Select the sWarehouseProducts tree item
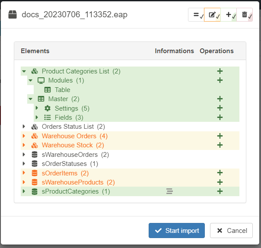This screenshot has width=261, height=248. (72, 182)
